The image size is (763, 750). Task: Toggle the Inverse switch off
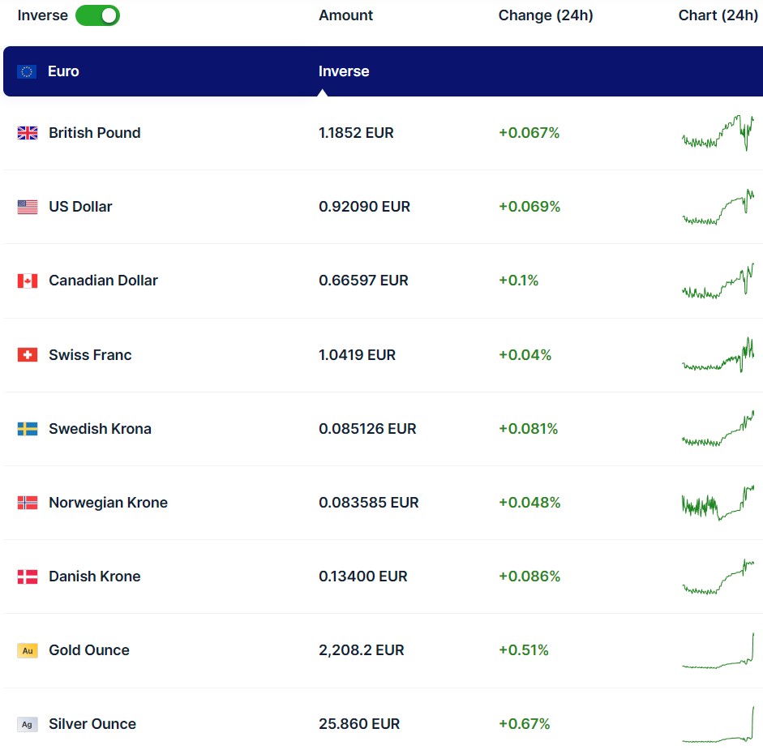pyautogui.click(x=97, y=15)
